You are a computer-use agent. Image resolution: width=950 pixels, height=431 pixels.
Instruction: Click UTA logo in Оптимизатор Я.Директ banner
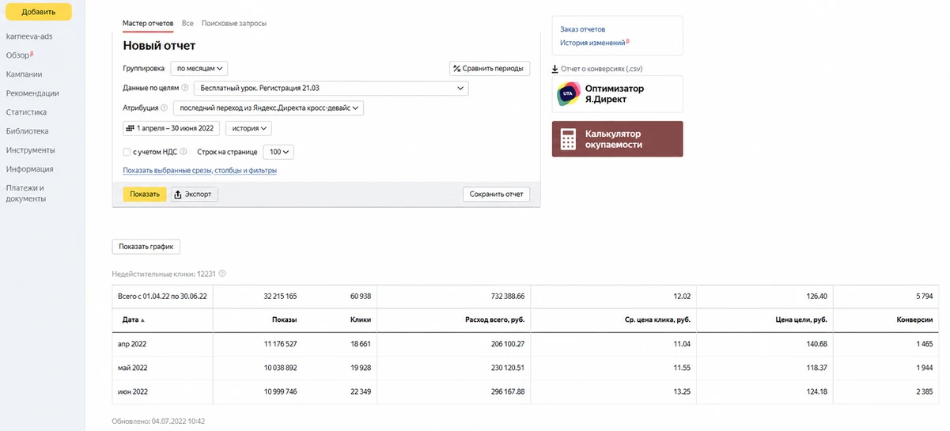point(567,93)
